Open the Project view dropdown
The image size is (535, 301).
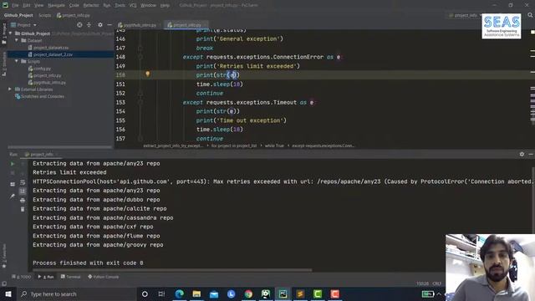click(x=23, y=25)
